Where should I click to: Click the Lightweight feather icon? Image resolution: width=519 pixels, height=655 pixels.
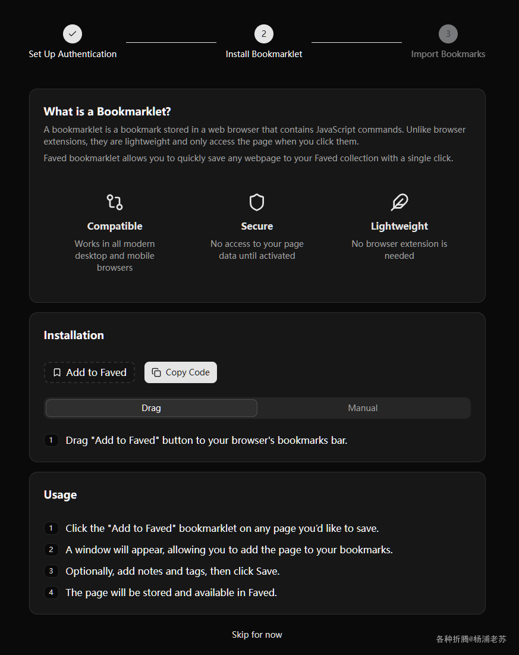(x=400, y=202)
